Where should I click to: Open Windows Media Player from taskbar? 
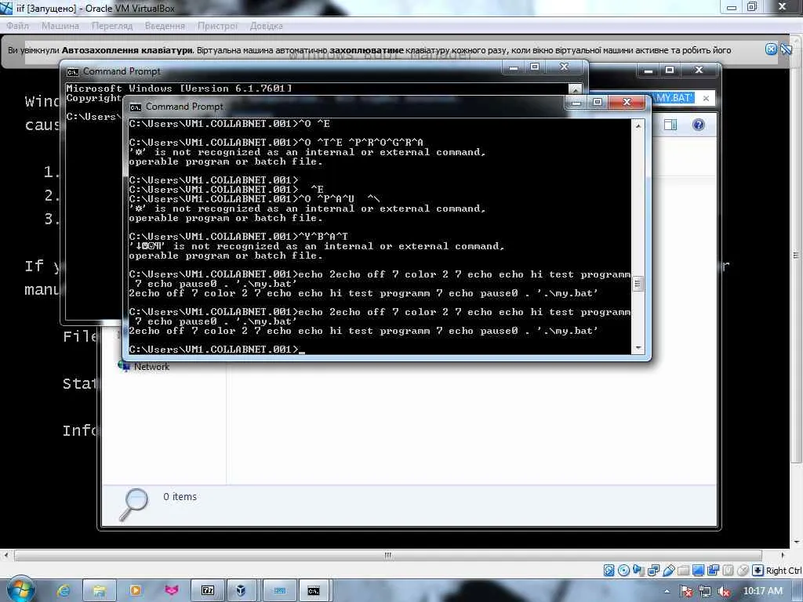[x=135, y=590]
